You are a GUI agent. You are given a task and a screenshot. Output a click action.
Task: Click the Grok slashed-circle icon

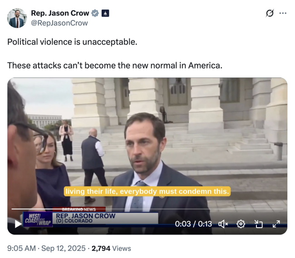[x=270, y=13]
